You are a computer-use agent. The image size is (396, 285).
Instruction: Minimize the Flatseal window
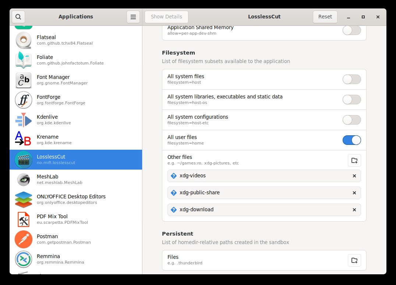coord(349,17)
